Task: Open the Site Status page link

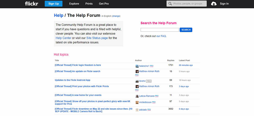Action: (x=97, y=38)
